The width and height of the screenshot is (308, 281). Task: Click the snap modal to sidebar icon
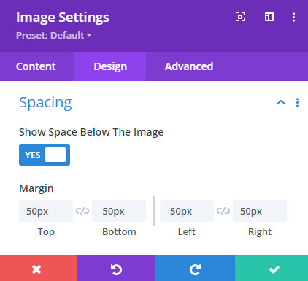[269, 17]
